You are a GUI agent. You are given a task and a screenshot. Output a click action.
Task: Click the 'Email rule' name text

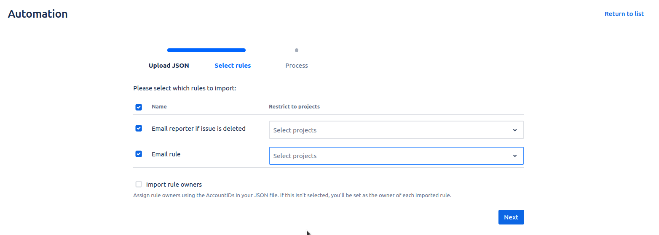166,154
